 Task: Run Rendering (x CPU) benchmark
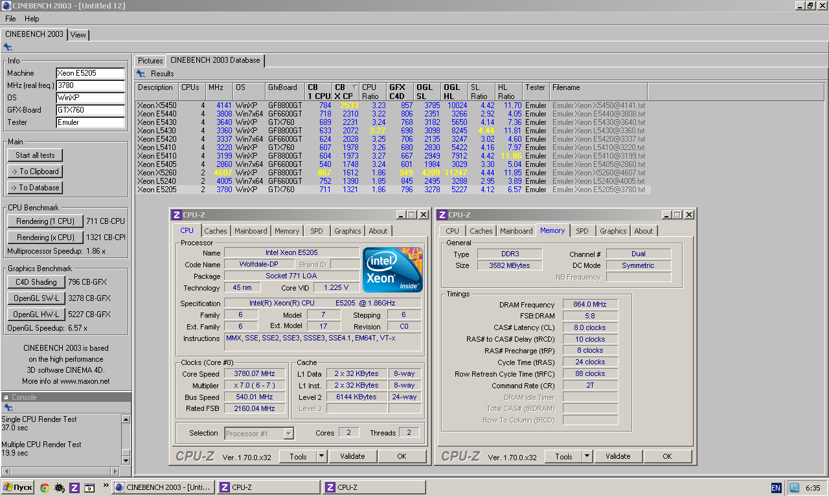point(45,237)
